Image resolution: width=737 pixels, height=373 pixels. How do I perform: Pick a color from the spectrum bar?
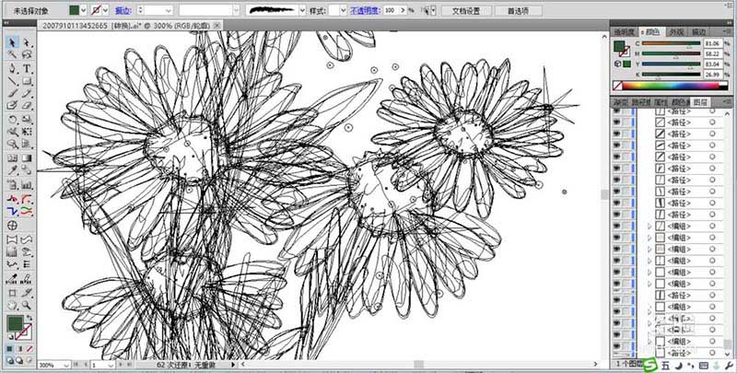tap(670, 86)
